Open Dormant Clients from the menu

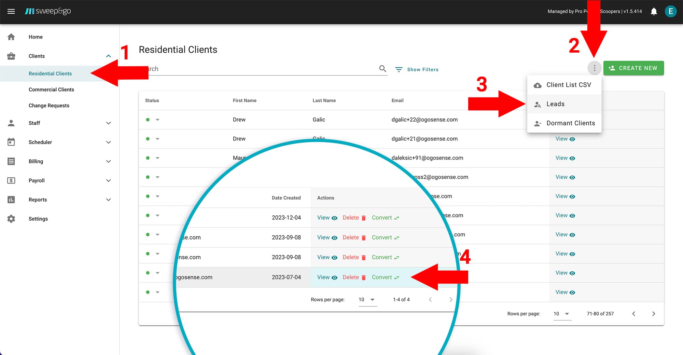571,123
